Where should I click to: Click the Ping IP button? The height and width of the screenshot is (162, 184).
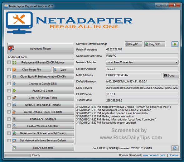click(133, 44)
